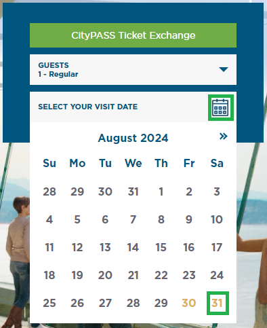Click the Select Your Visit Date field
This screenshot has height=328, width=267.
(x=133, y=107)
